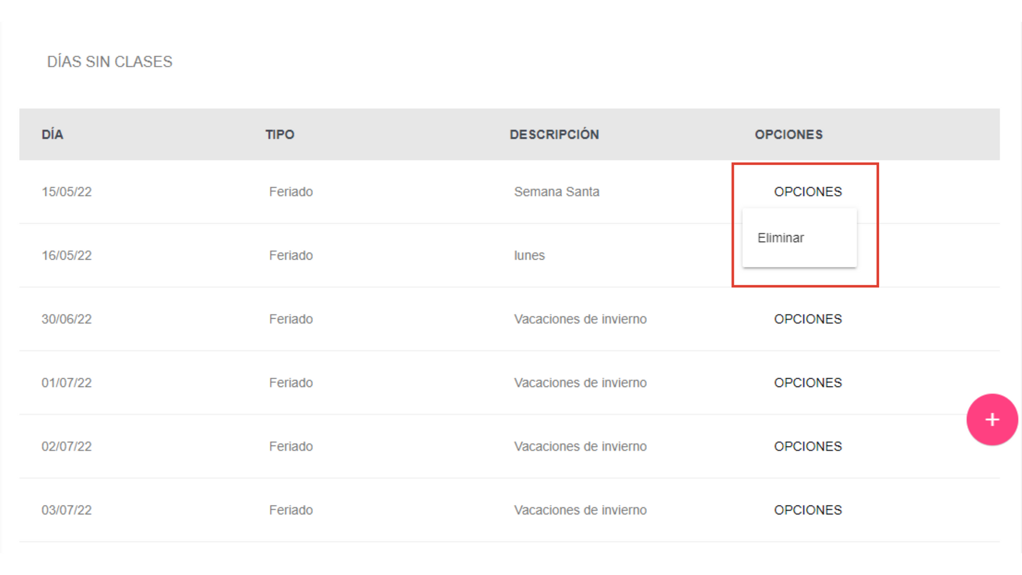Open OPCIONES for the 30/06/22 row
1022x575 pixels.
pyautogui.click(x=807, y=319)
